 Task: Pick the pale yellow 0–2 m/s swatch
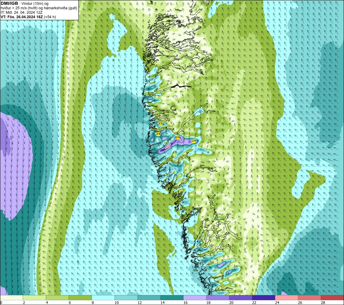11,297
